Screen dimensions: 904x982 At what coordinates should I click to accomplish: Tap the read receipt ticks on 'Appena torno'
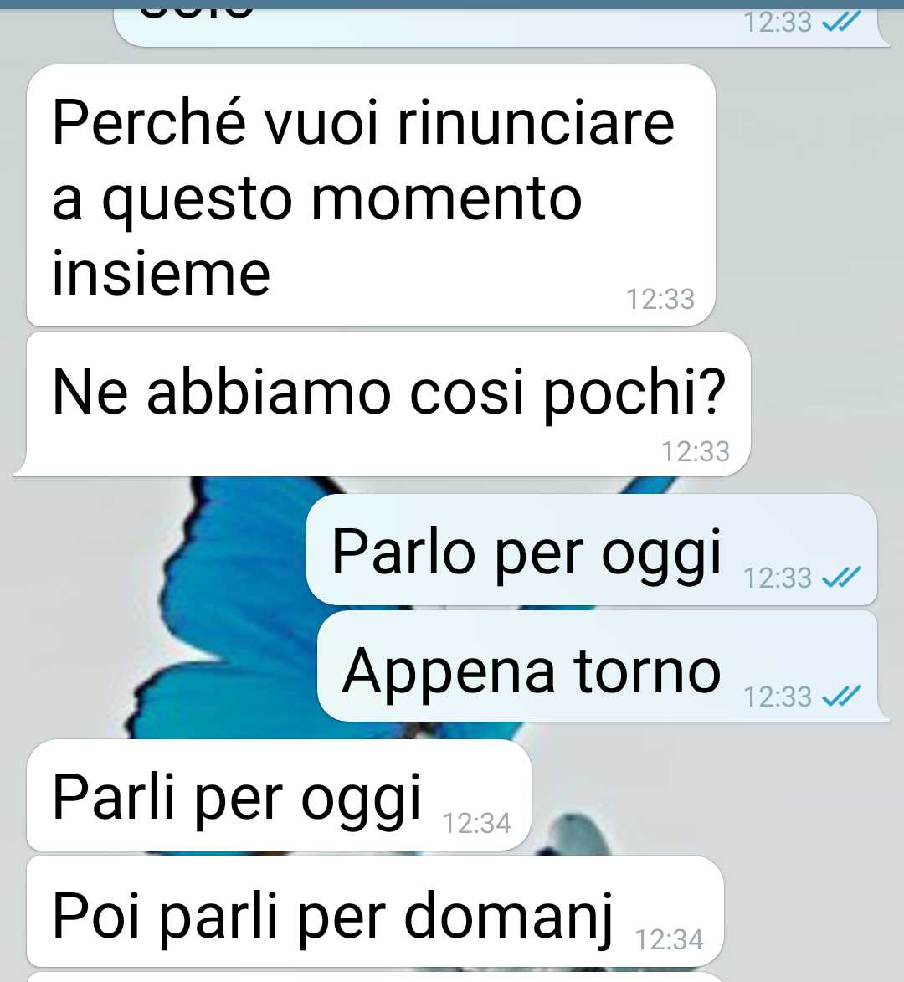(840, 696)
